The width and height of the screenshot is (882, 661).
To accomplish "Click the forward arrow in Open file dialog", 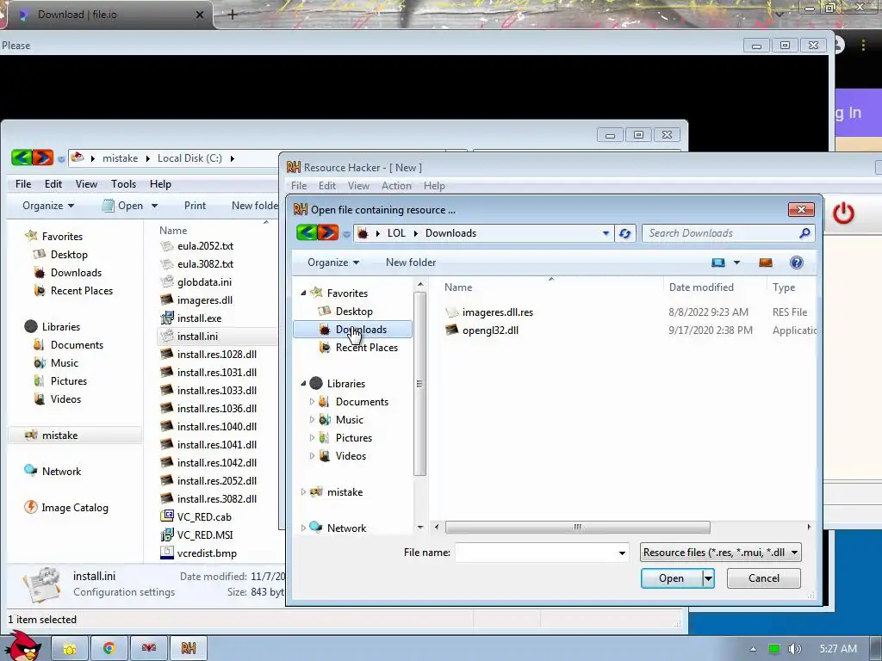I will (328, 232).
